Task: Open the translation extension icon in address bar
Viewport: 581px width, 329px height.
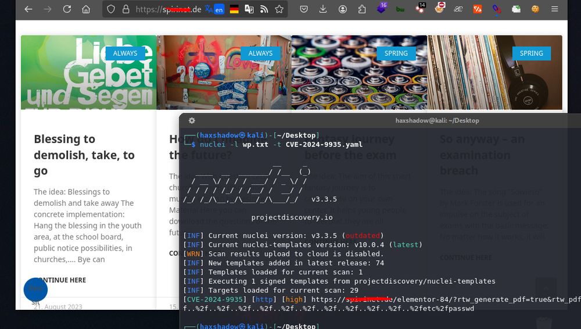Action: coord(249,9)
